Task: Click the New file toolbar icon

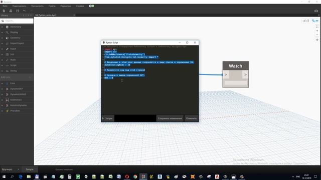Action: click(4, 10)
